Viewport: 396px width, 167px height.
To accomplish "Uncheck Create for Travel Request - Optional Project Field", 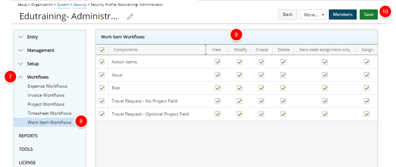I will point(261,114).
